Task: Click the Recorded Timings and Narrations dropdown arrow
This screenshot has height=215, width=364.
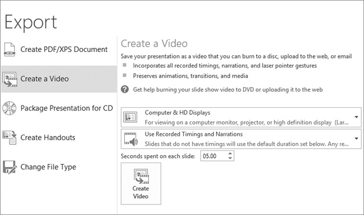Action: pos(356,138)
